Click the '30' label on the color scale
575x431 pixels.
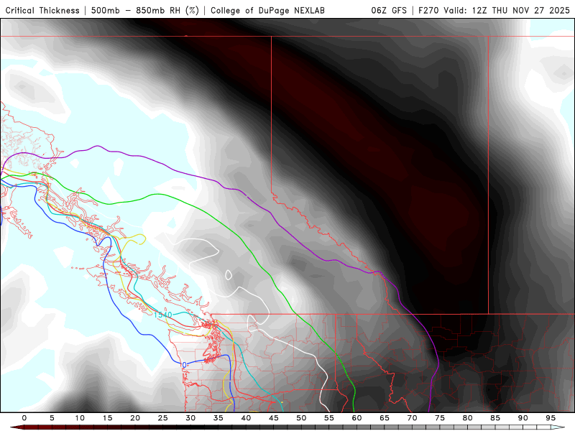coord(190,418)
